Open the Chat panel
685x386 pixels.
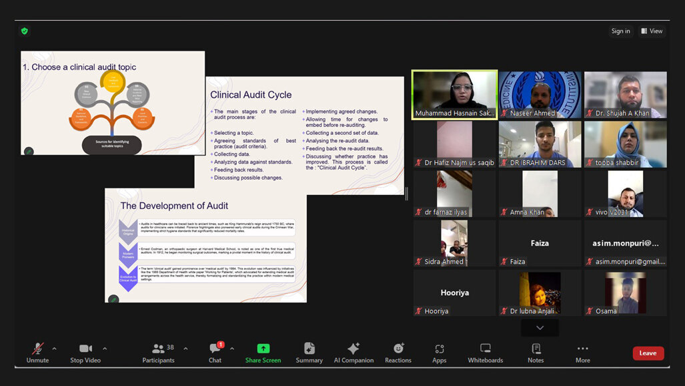214,353
